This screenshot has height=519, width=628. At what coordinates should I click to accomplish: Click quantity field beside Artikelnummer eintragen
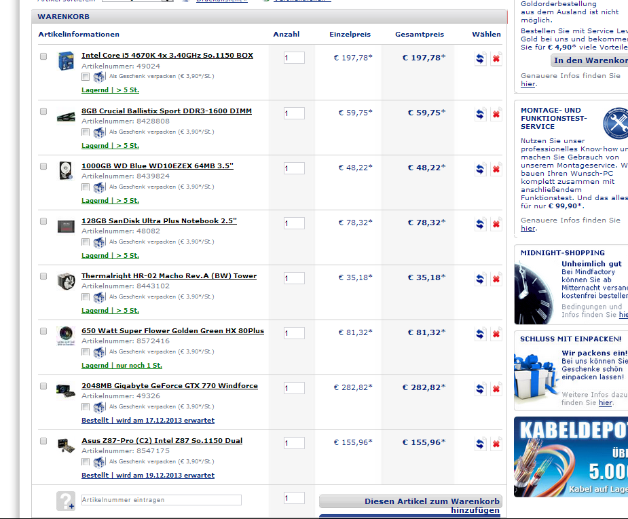point(294,498)
